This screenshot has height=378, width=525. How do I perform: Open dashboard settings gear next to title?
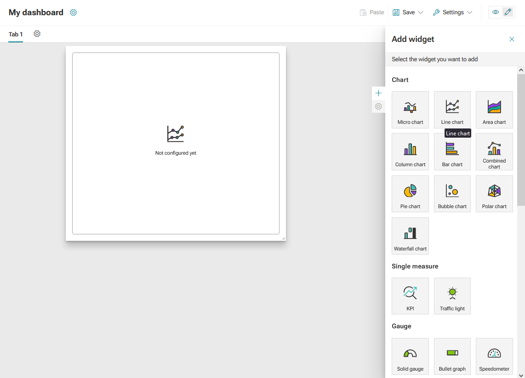74,12
